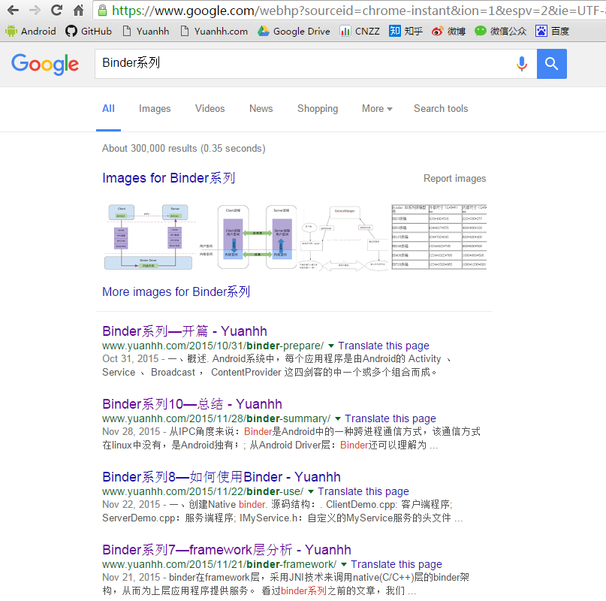Open result Binder系列10—总结 - Yuanhh
606x601 pixels.
click(192, 403)
